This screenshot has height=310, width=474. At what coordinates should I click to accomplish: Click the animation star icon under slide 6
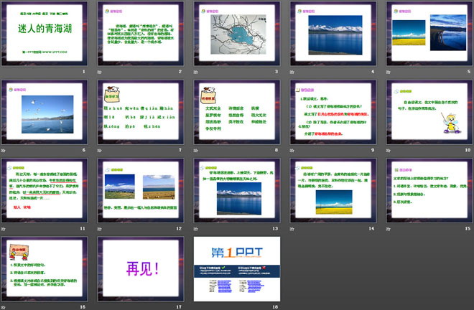pos(4,151)
